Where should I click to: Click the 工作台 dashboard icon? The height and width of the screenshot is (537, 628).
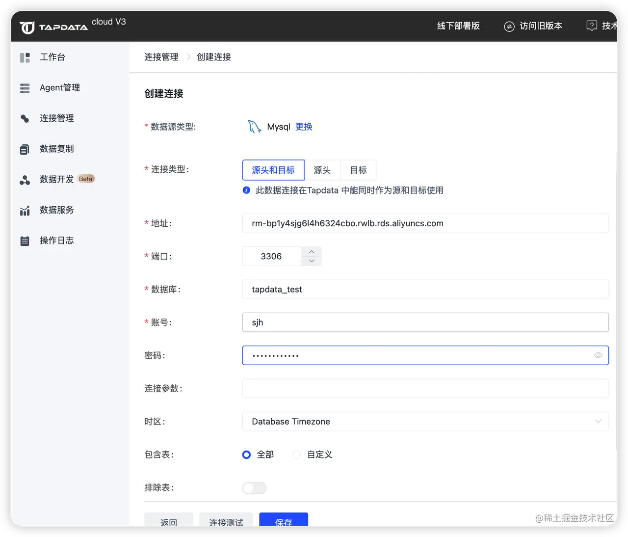[25, 57]
